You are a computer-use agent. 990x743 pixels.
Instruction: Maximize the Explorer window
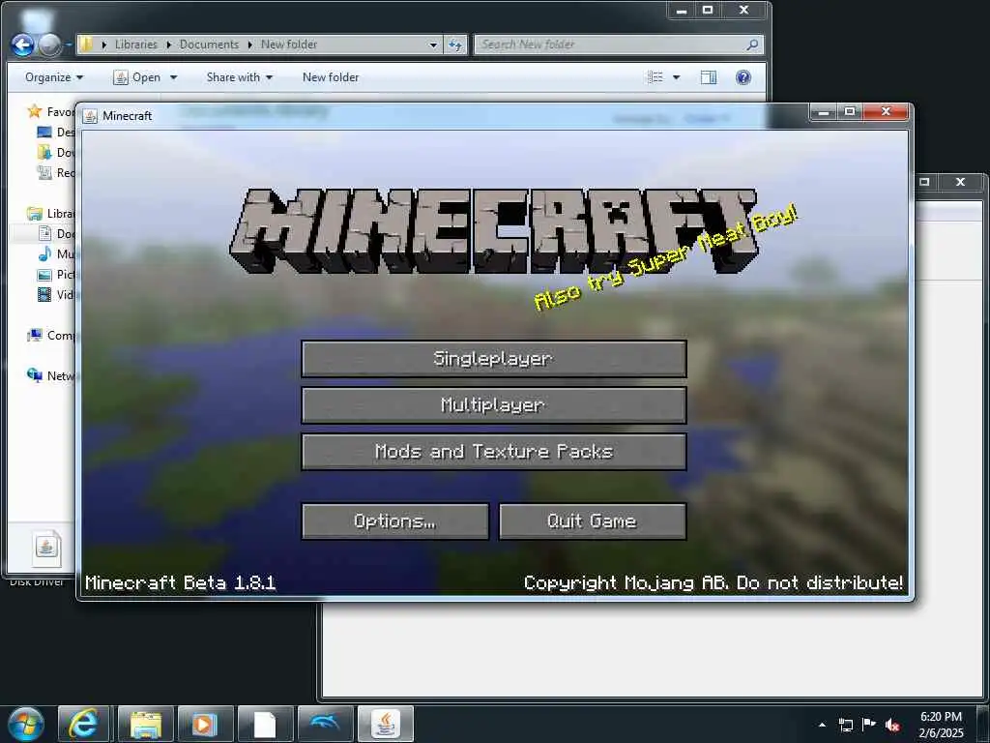tap(708, 10)
